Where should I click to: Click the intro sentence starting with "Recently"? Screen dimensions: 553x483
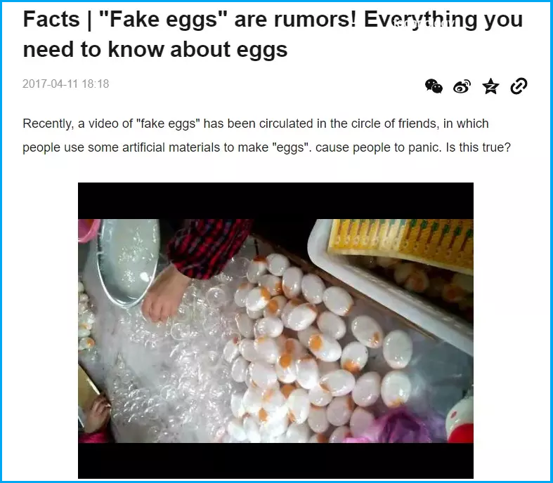[256, 124]
